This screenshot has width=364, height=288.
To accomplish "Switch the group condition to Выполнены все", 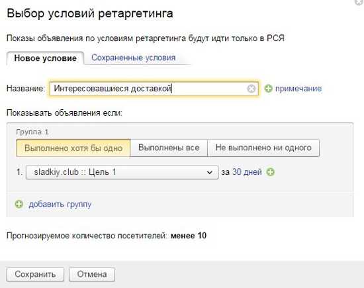I will coord(169,148).
